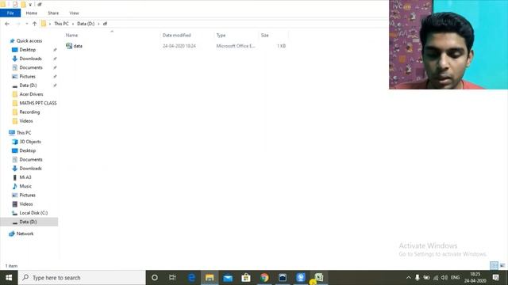The height and width of the screenshot is (285, 508).
Task: Open network status tray icon
Action: tap(436, 278)
